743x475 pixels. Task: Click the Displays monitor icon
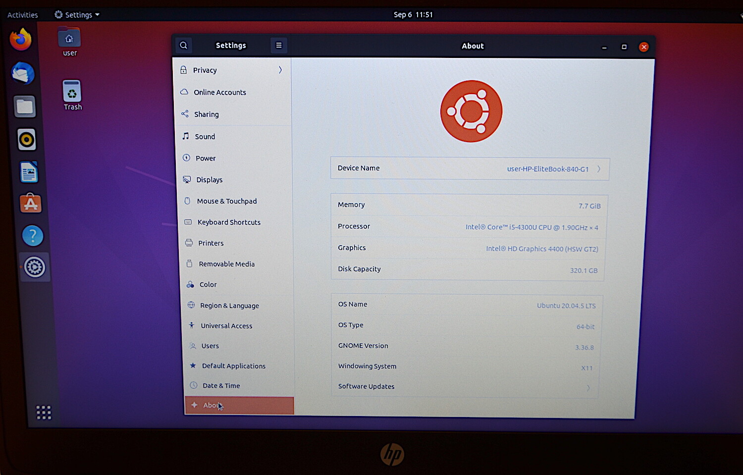click(187, 179)
